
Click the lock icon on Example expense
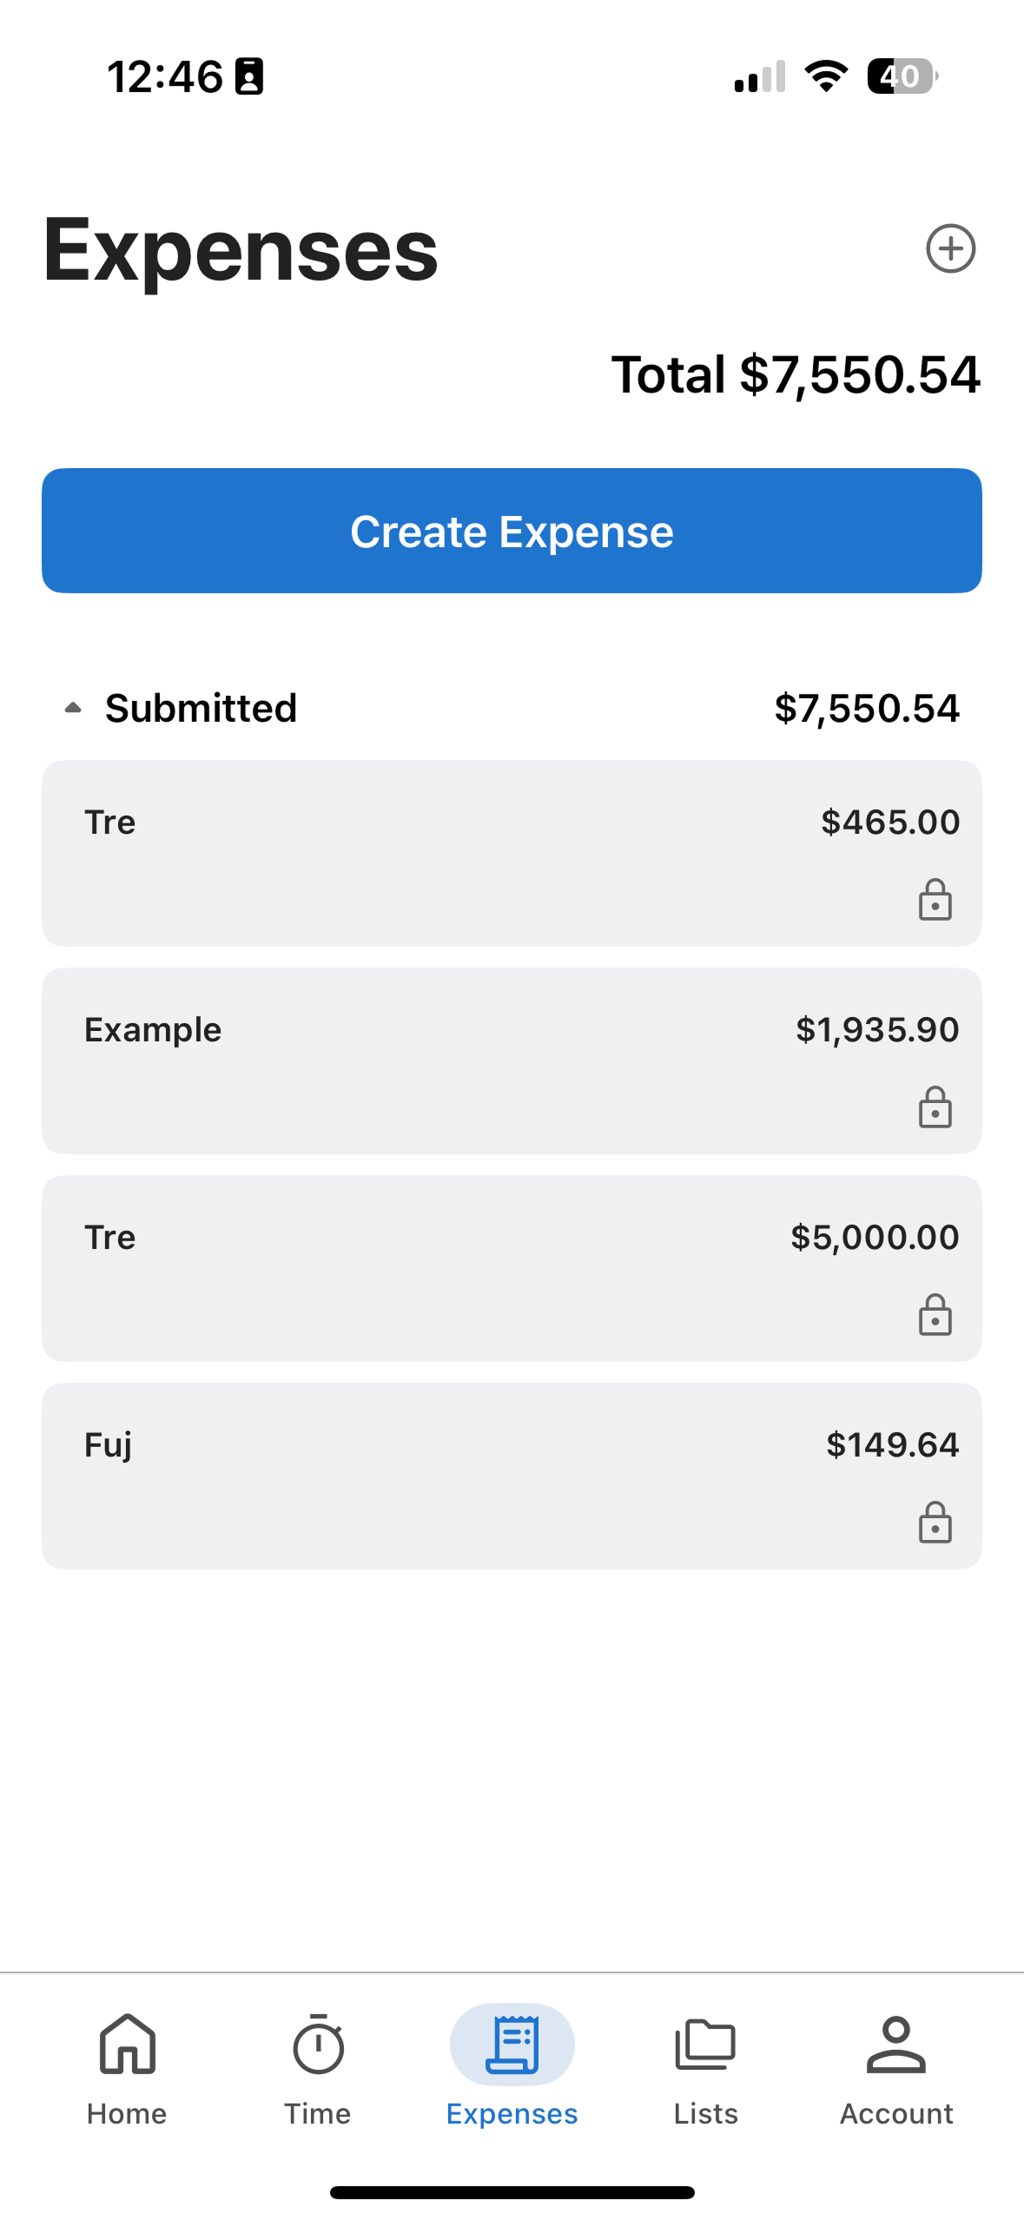(x=935, y=1107)
